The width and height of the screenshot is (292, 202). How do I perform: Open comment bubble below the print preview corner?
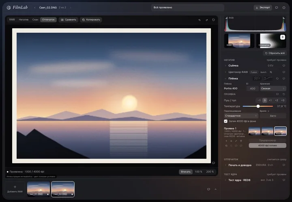pyautogui.click(x=213, y=163)
